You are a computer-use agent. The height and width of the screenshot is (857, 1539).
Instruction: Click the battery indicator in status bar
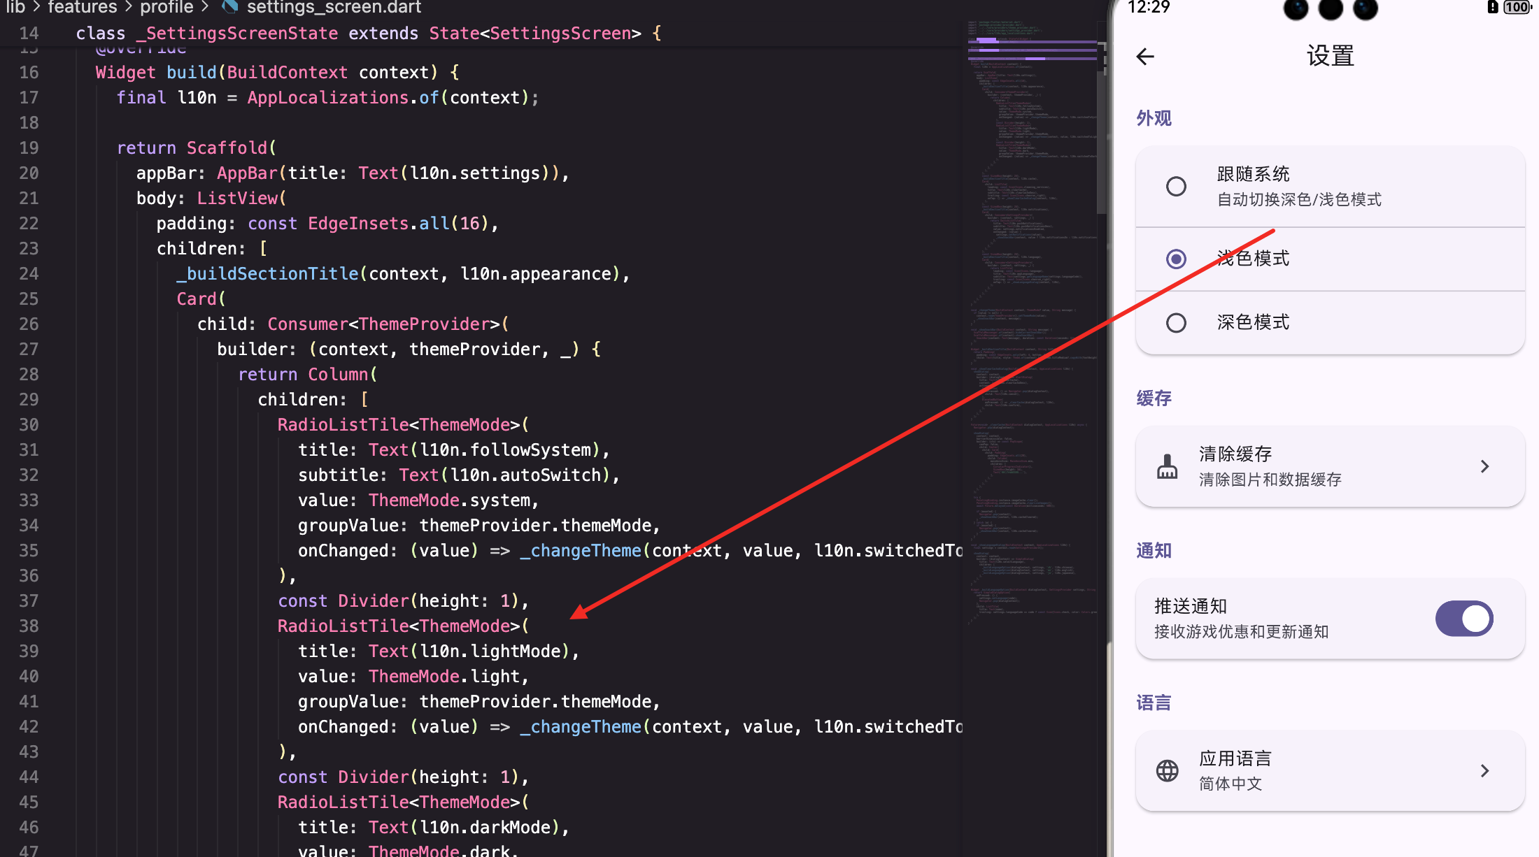pyautogui.click(x=1516, y=7)
